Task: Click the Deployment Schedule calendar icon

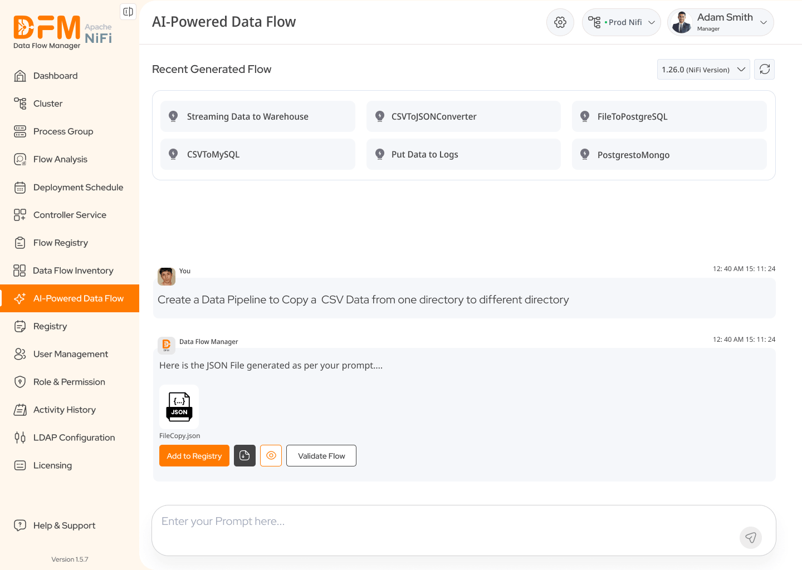Action: [20, 187]
